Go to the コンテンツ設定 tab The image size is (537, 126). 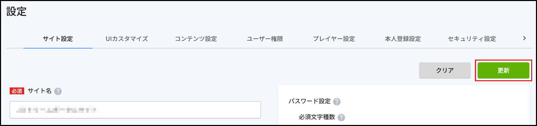coord(196,39)
